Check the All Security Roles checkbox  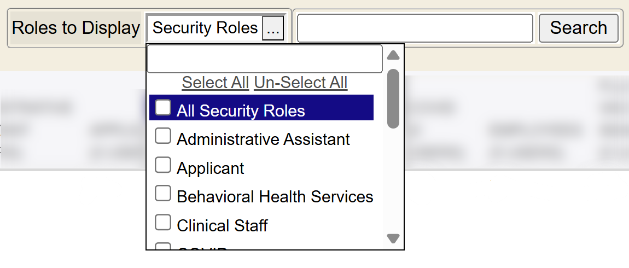click(x=163, y=108)
